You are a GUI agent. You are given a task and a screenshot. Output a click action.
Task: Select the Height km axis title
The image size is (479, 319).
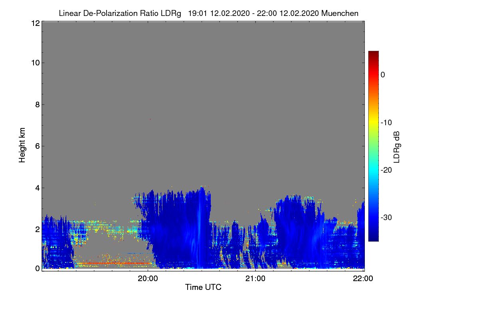(x=22, y=145)
